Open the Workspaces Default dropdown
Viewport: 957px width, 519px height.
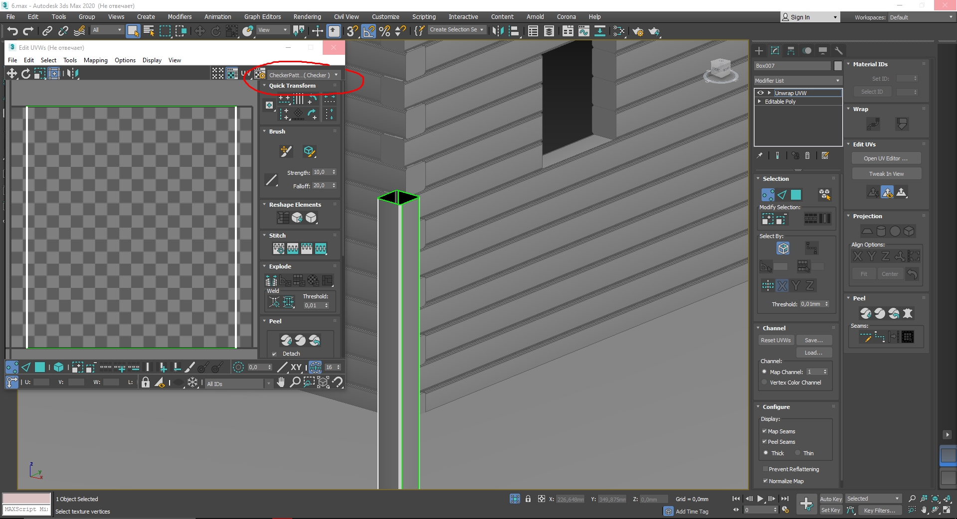pos(922,17)
